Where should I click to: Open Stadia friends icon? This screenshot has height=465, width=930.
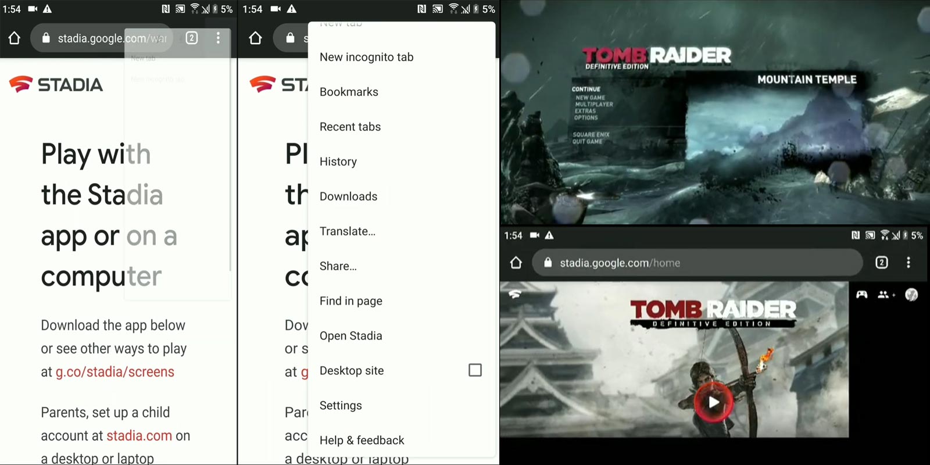886,295
